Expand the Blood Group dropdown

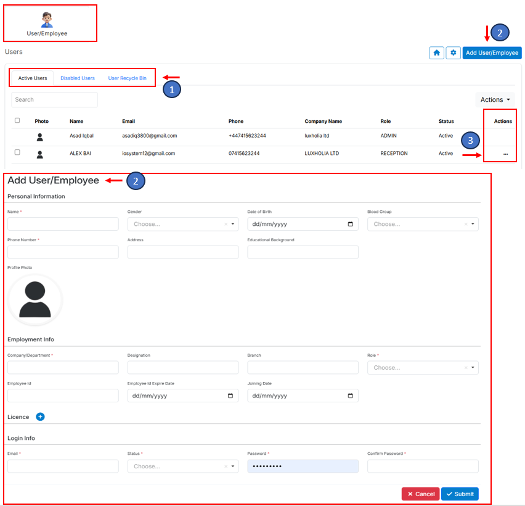[423, 224]
